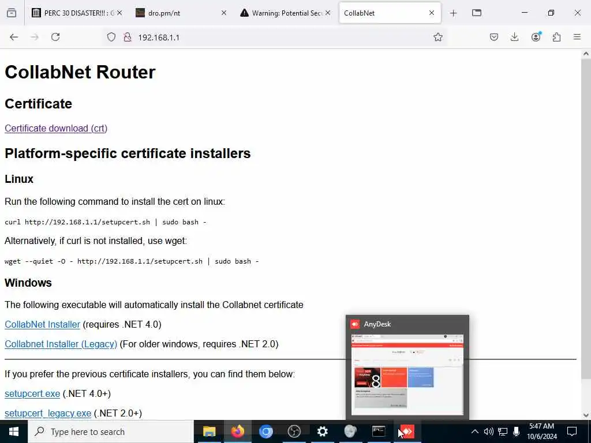
Task: Close the dro.pm/nt tab
Action: [x=223, y=13]
